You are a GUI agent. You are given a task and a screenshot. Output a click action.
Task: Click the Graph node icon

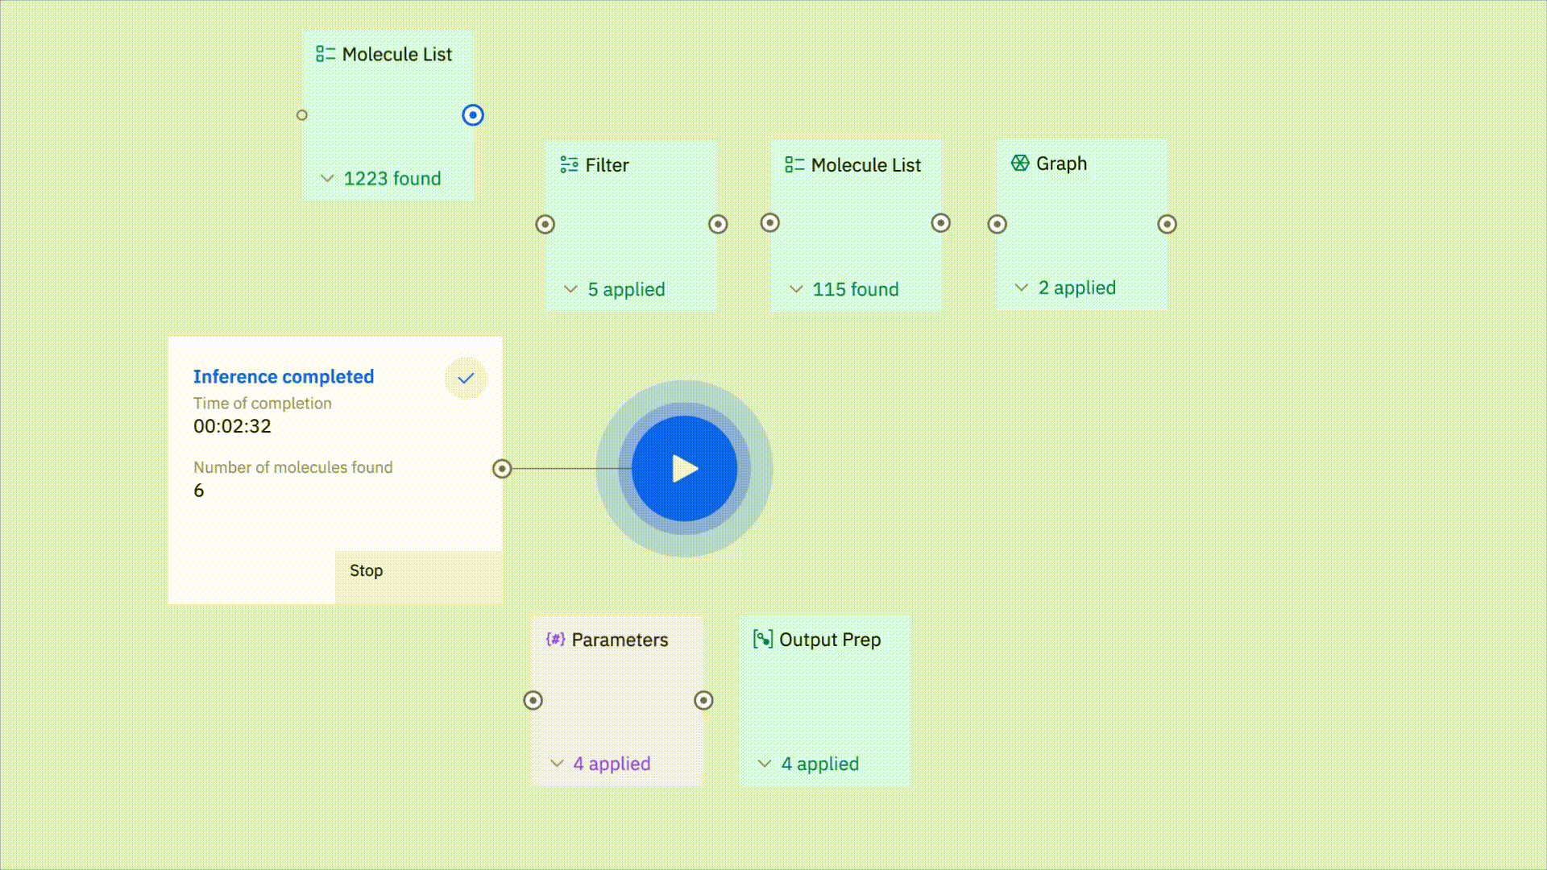point(1020,164)
